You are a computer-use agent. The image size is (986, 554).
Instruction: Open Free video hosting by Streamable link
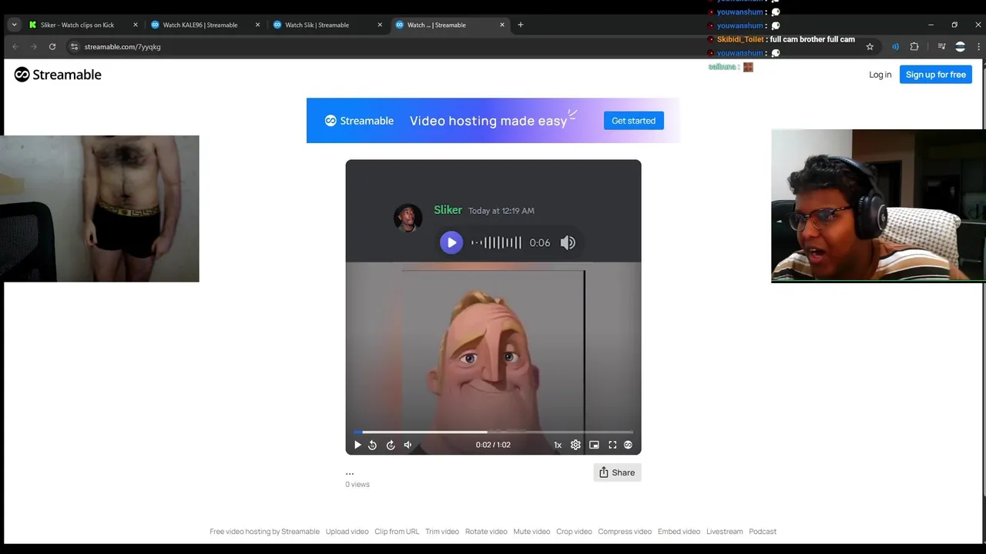point(264,532)
